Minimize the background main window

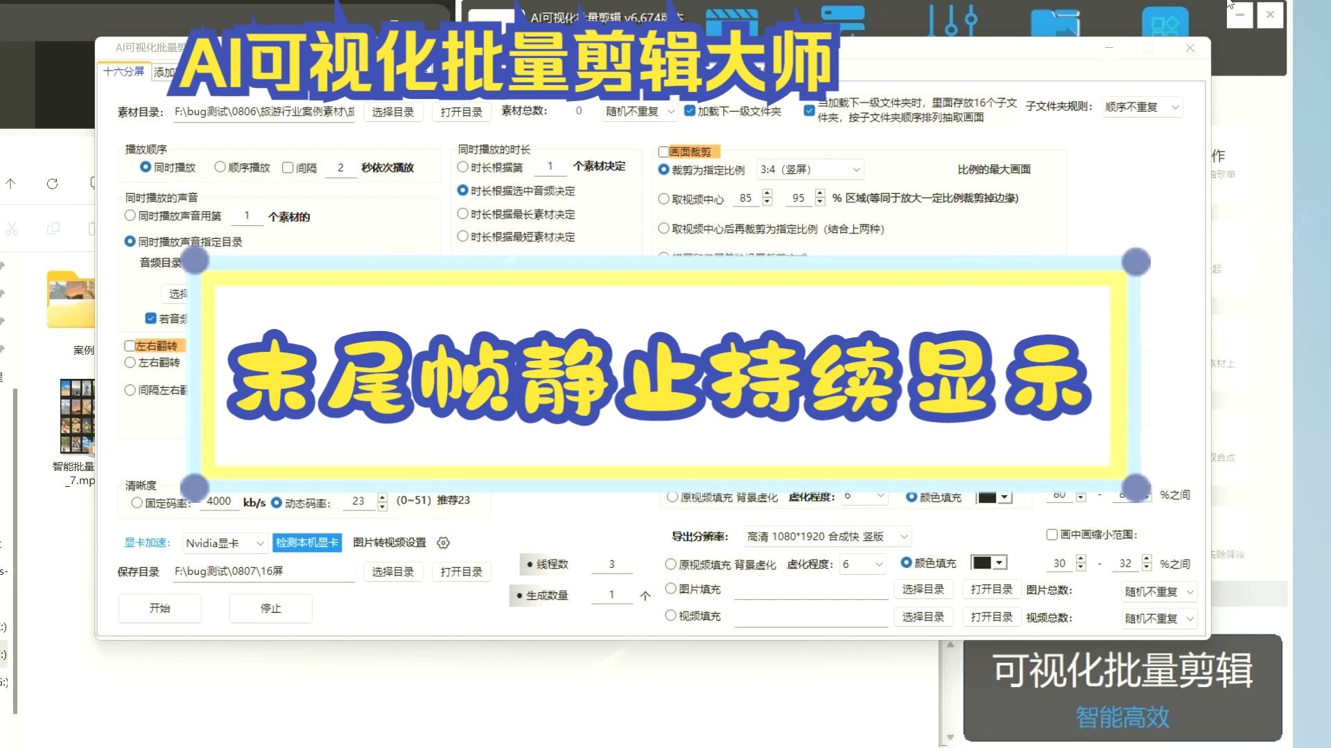click(x=1240, y=15)
